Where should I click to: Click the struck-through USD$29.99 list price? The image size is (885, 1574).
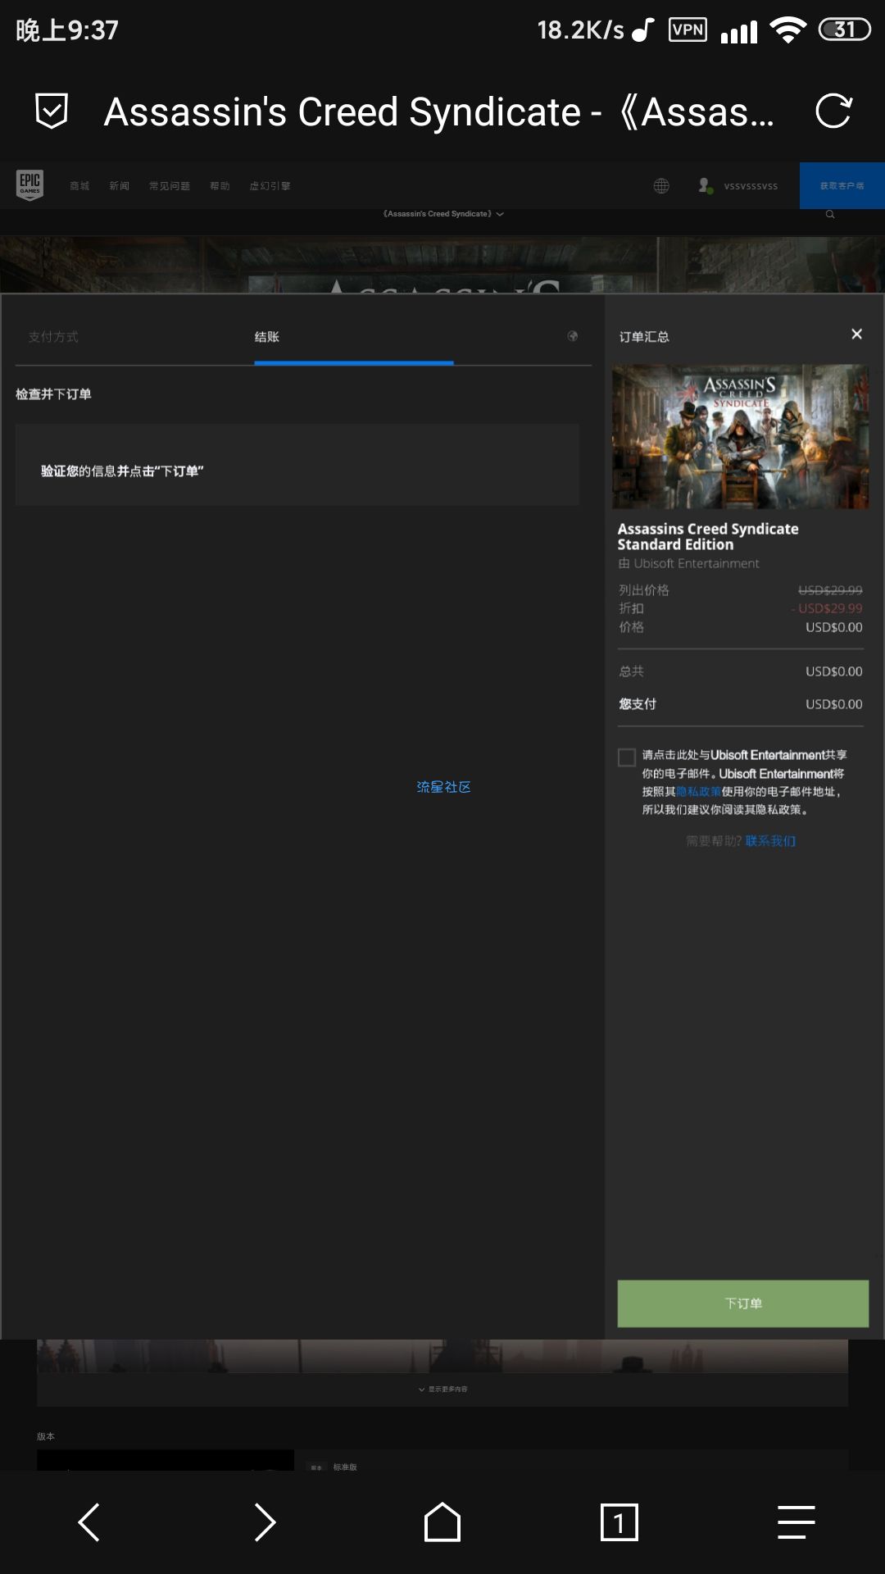(830, 590)
